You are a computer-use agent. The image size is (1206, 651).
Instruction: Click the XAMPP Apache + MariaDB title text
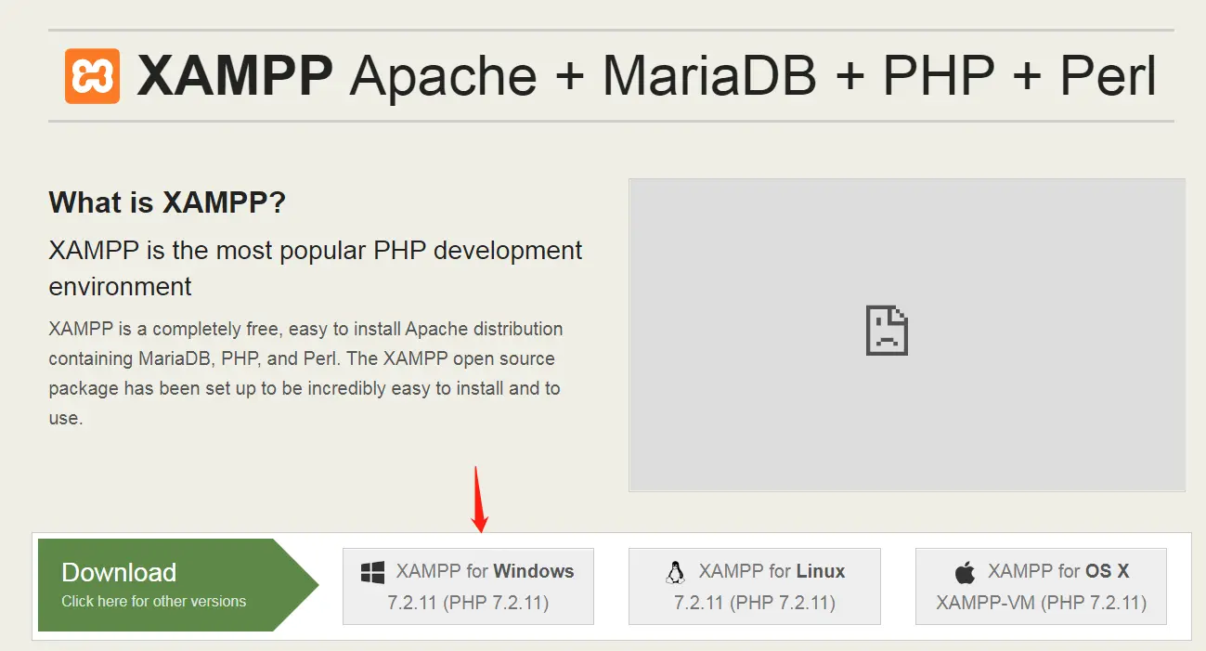[647, 76]
